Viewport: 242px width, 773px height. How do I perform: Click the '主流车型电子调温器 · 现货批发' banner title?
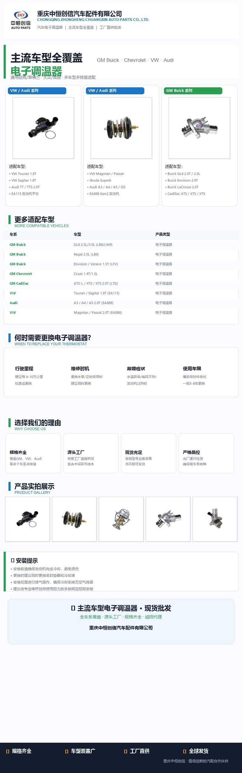pos(121,608)
